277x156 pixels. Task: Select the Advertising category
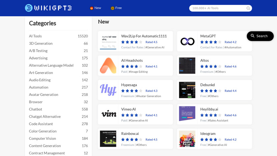click(x=58, y=58)
